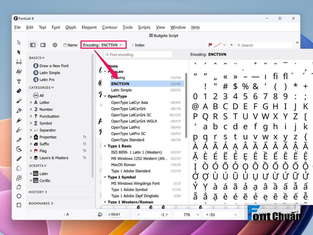The height and width of the screenshot is (235, 313).
Task: Open the Contour menu
Action: tap(110, 27)
